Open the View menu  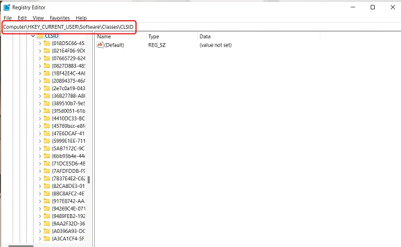pos(38,18)
